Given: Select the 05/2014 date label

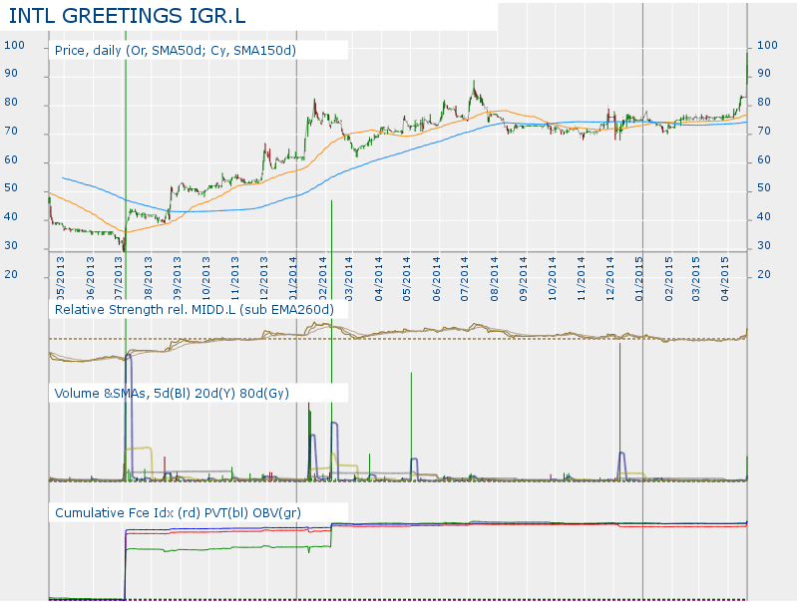Looking at the screenshot, I should click(x=406, y=279).
